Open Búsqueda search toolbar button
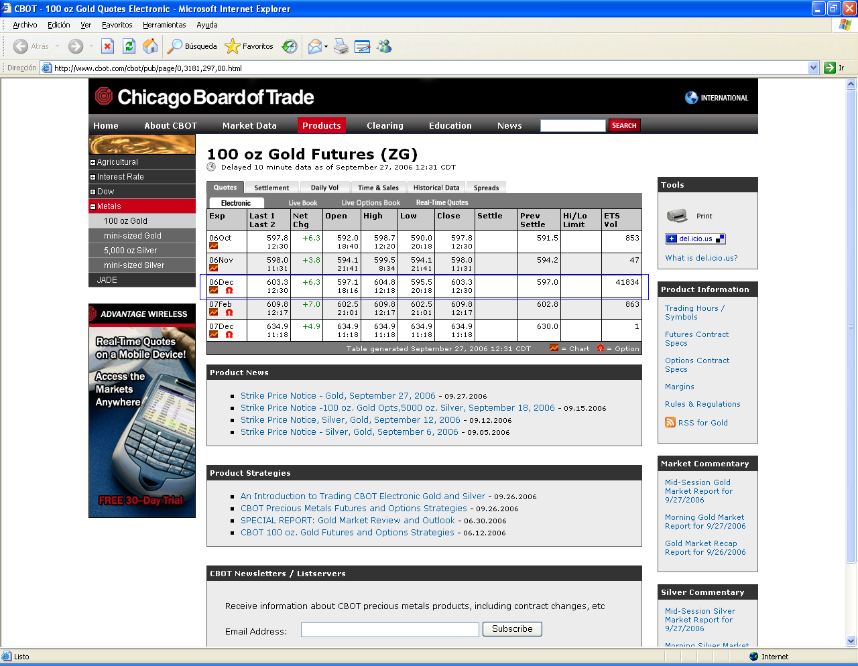This screenshot has height=666, width=858. 192,46
